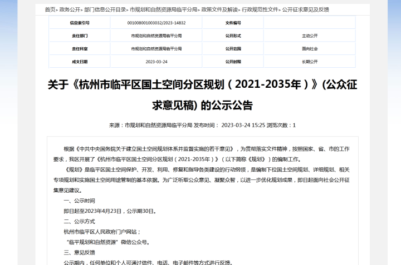Select 市规划和自然资源局临平分局 breadcrumb link
The width and height of the screenshot is (401, 265).
click(x=163, y=9)
